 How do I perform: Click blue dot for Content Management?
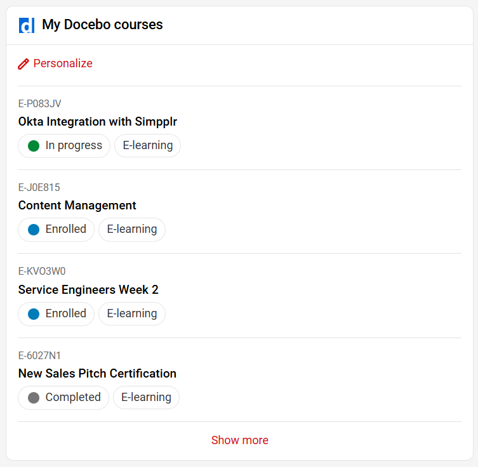34,230
